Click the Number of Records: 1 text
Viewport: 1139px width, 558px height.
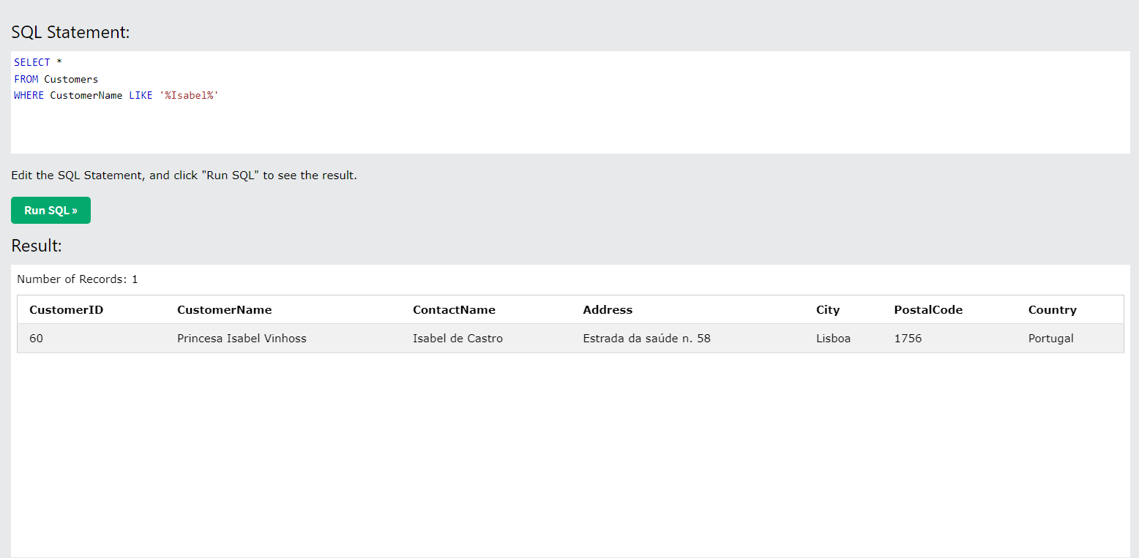pyautogui.click(x=78, y=279)
